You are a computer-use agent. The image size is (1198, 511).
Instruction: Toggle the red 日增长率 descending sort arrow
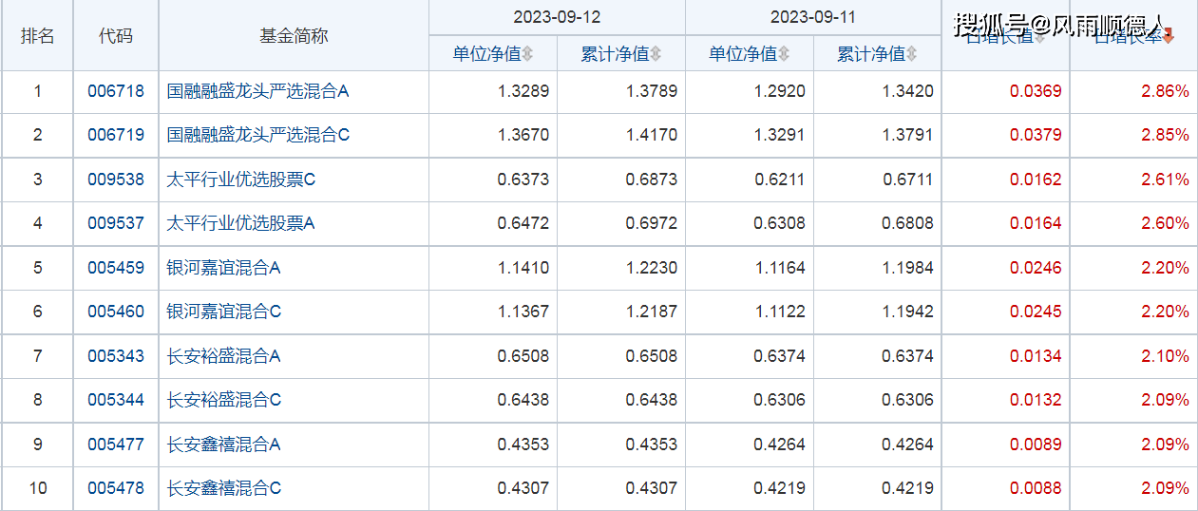1169,37
